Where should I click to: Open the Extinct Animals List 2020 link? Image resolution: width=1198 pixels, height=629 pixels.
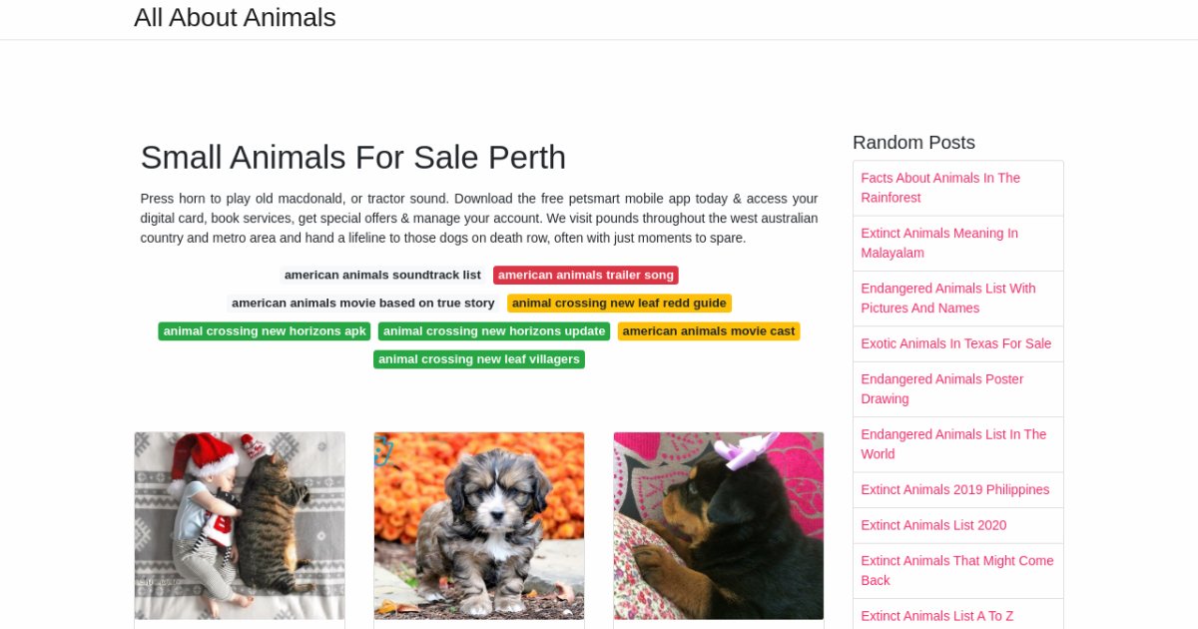[x=933, y=525]
